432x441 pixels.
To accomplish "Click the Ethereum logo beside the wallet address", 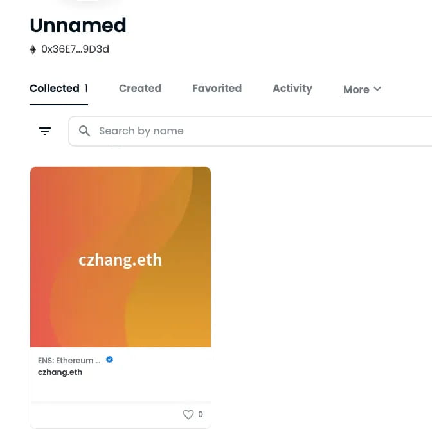I will coord(33,50).
